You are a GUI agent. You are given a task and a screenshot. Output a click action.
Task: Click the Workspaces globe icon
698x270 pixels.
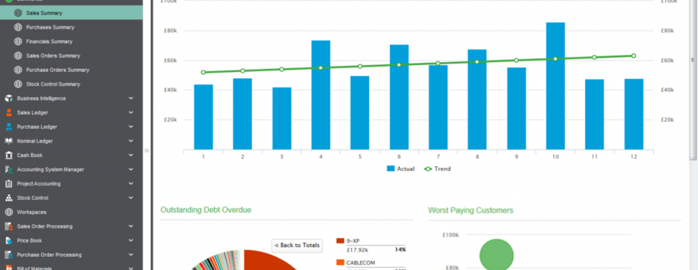click(8, 212)
